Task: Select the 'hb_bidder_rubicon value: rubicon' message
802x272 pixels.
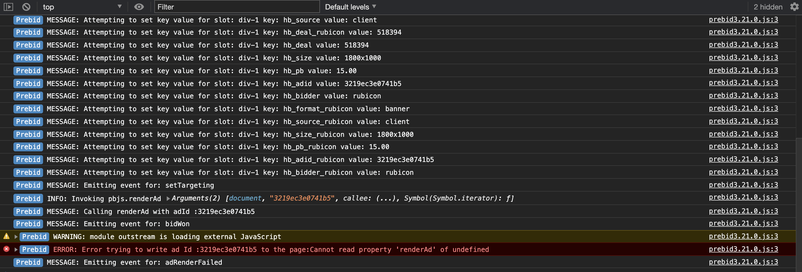Action: [x=230, y=173]
